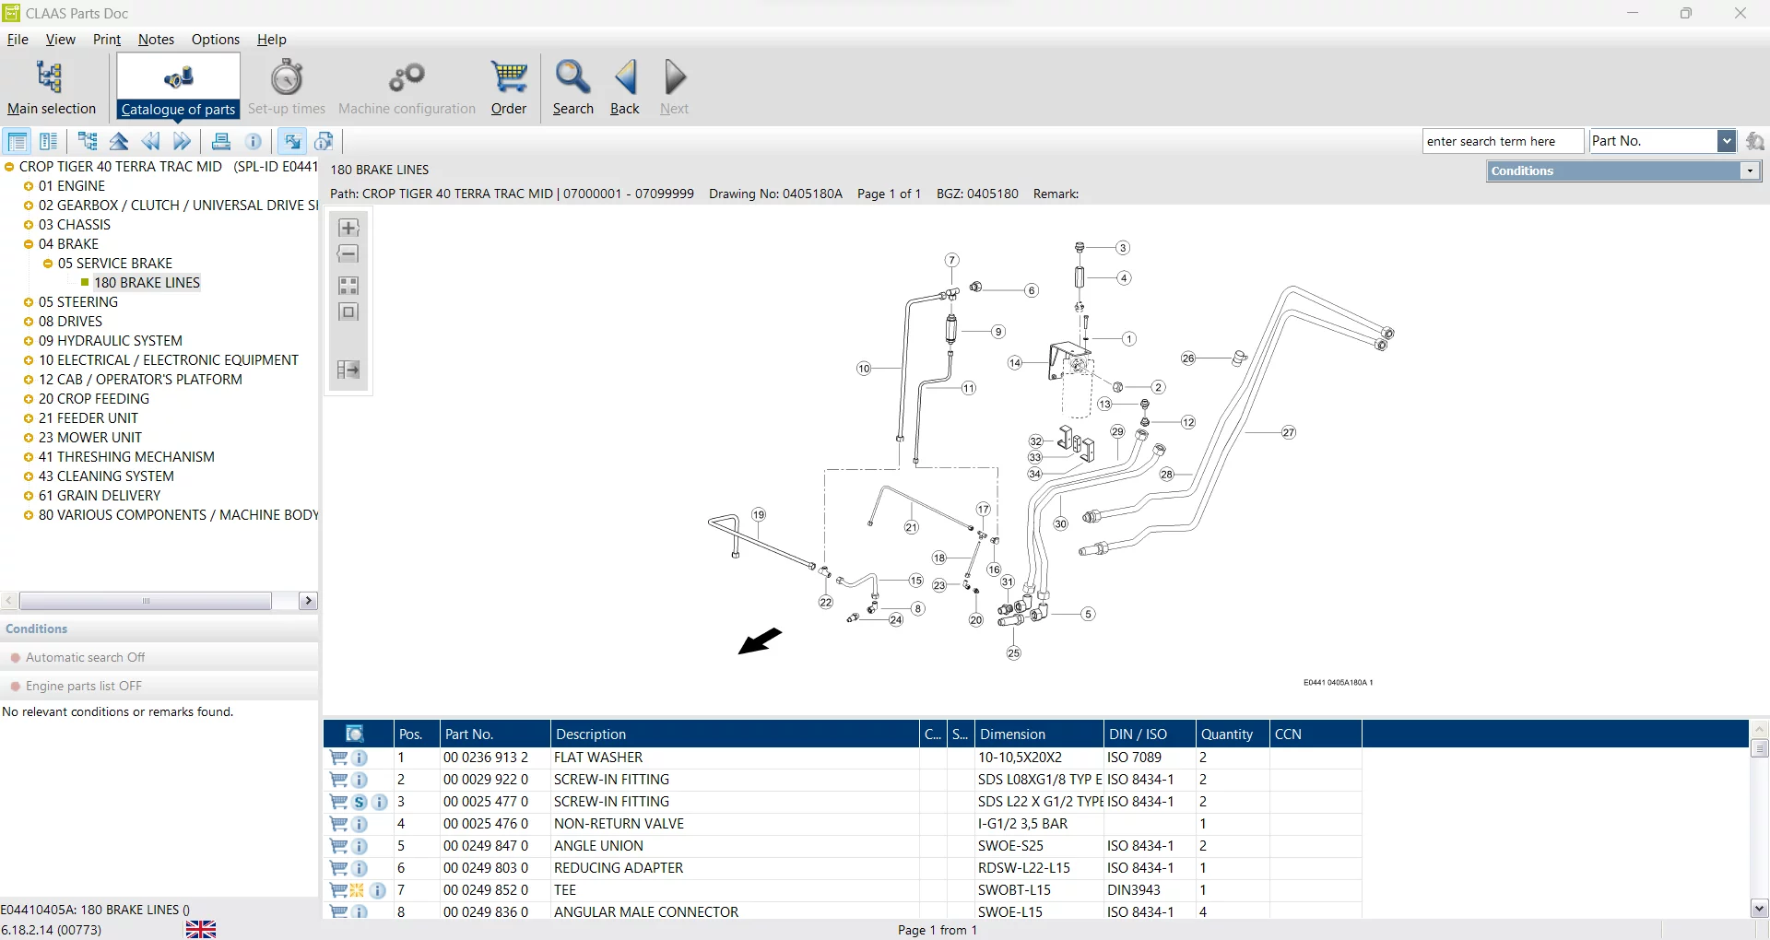Click the printer icon in the toolbar

coord(221,141)
